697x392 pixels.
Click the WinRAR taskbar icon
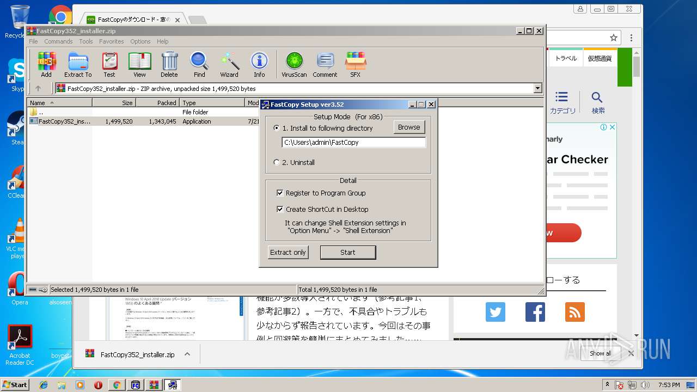coord(154,385)
